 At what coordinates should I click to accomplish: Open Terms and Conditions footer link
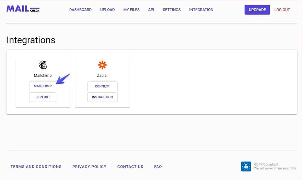pos(36,167)
